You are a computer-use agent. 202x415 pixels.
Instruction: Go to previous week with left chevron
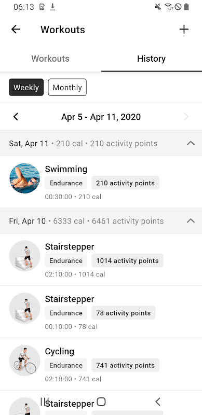coord(16,117)
